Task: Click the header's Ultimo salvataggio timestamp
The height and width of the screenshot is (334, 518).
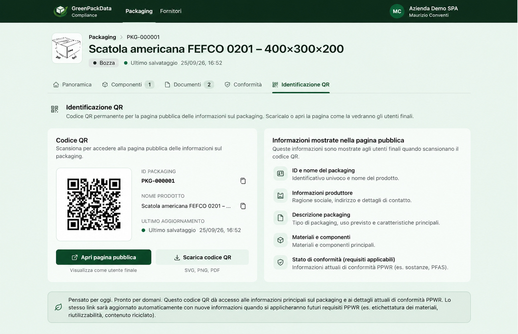Action: coord(173,63)
